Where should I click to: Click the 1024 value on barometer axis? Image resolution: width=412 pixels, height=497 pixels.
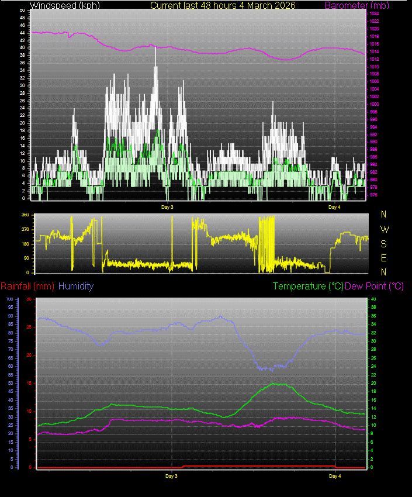pyautogui.click(x=374, y=13)
